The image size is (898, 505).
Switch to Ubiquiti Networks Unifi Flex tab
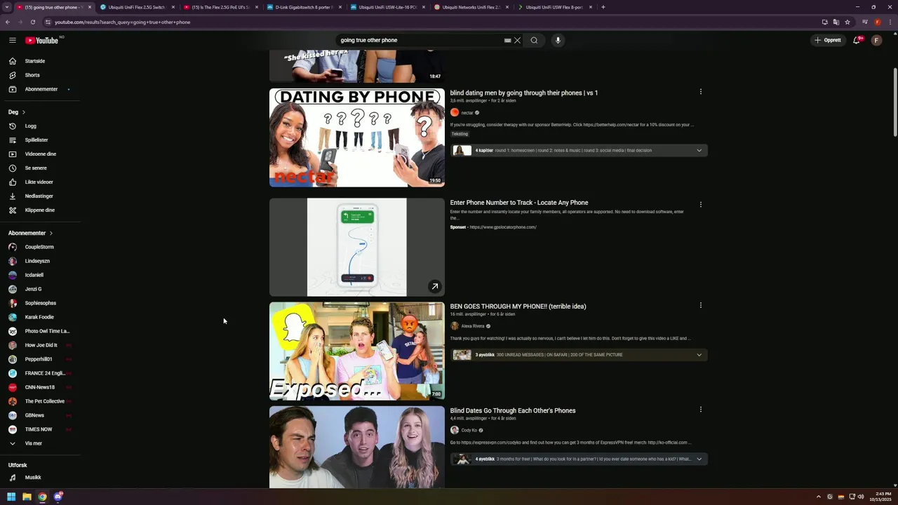coord(470,7)
